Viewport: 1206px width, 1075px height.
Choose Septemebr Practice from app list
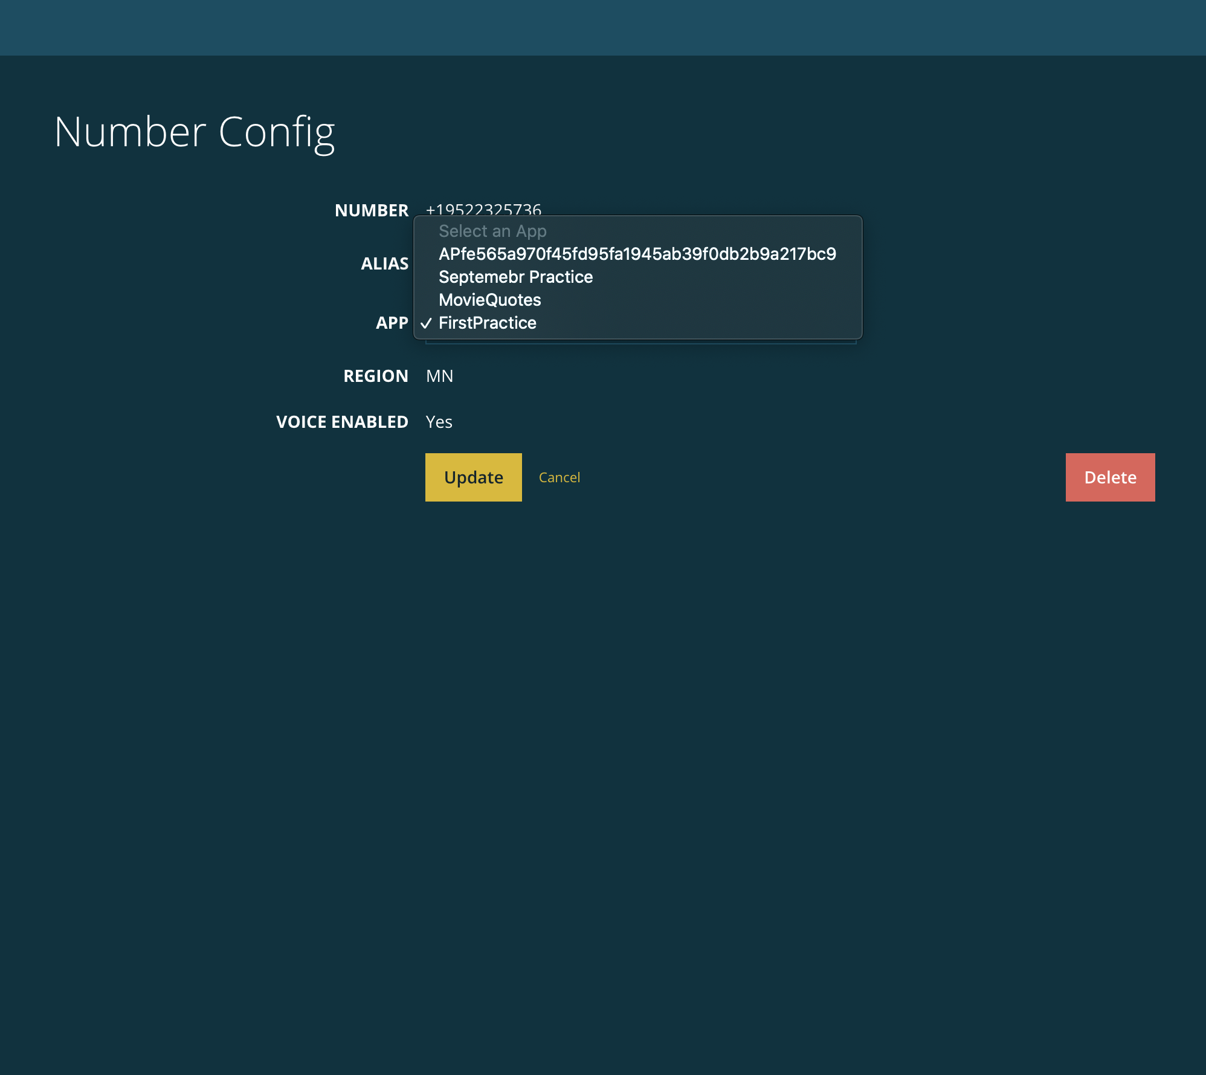515,277
